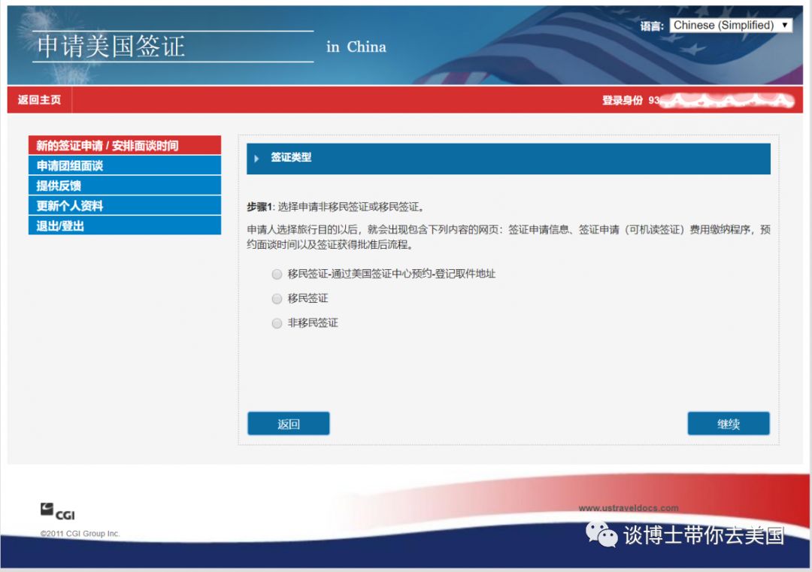Expand the 签证类型 section header
This screenshot has height=572, width=812.
[293, 158]
